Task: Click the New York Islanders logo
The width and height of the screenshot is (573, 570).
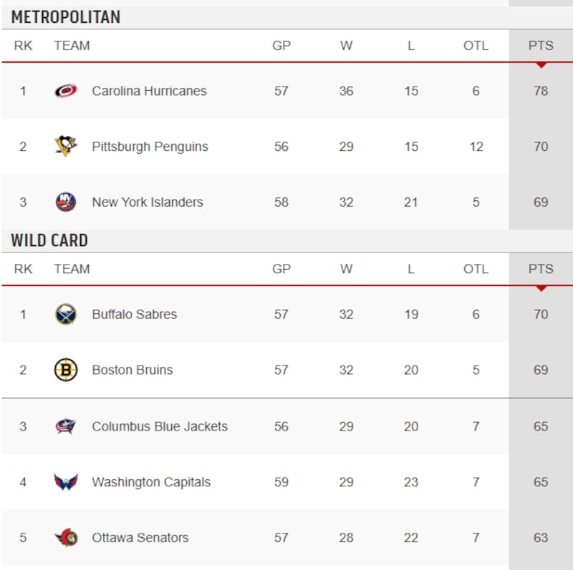Action: tap(66, 202)
